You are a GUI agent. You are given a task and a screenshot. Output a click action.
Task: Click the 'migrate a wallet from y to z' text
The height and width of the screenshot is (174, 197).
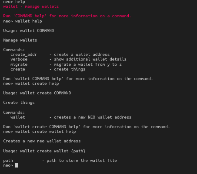pyautogui.click(x=88, y=64)
